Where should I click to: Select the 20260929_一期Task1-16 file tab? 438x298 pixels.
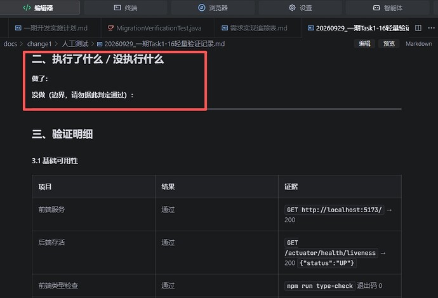click(x=357, y=28)
